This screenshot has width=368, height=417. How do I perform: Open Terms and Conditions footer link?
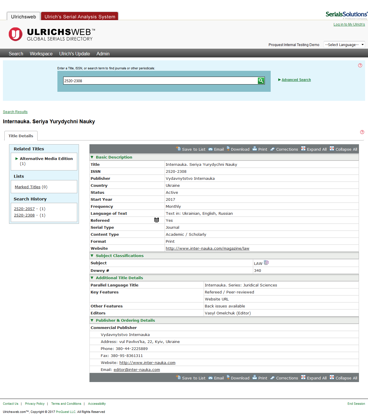click(66, 404)
